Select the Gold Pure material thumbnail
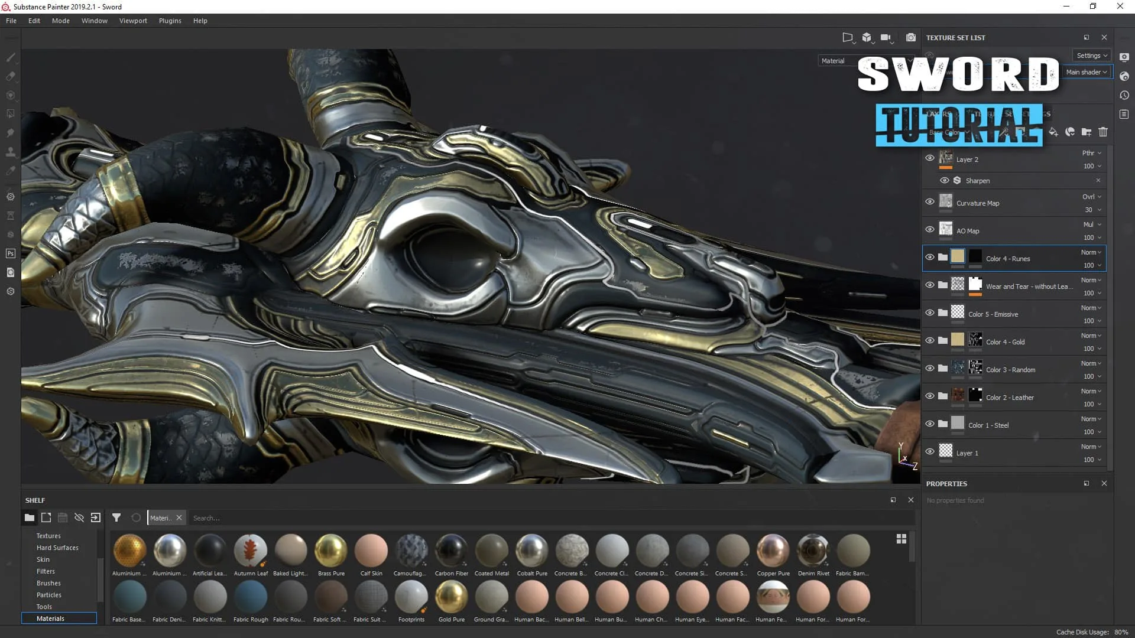 (x=452, y=597)
